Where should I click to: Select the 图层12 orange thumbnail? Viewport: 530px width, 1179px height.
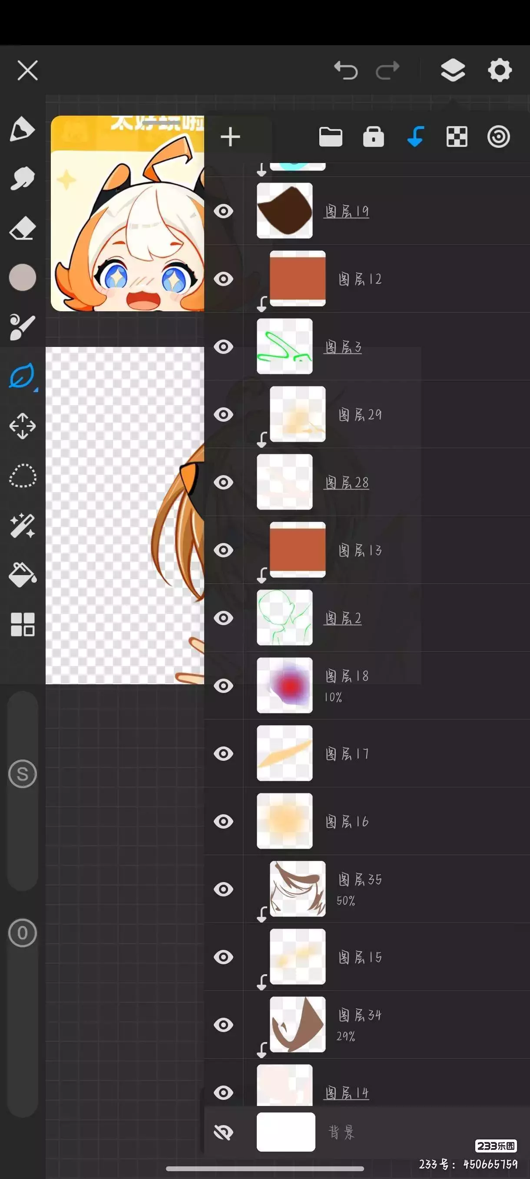pyautogui.click(x=298, y=278)
